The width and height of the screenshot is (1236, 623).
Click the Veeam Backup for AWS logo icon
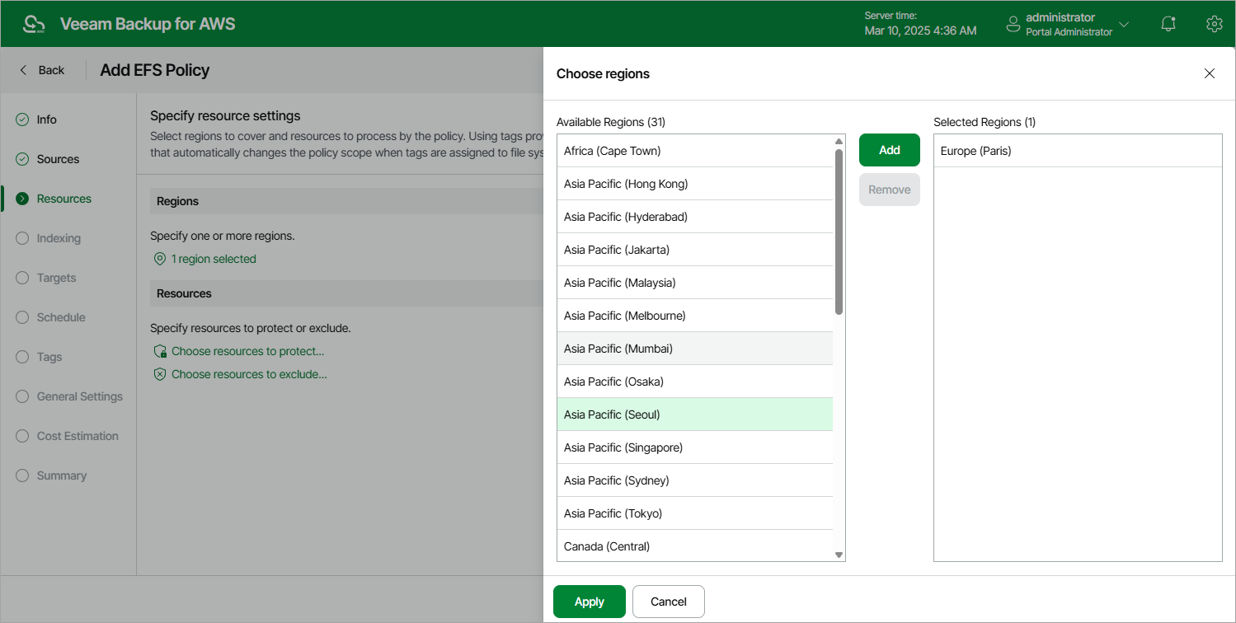(34, 24)
